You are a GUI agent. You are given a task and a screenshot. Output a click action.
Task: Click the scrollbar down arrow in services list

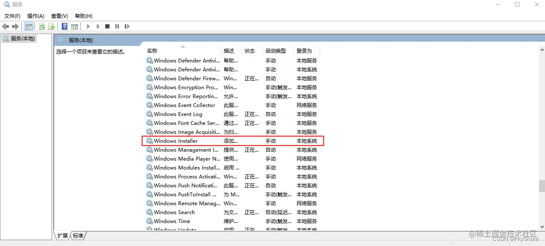[x=542, y=227]
